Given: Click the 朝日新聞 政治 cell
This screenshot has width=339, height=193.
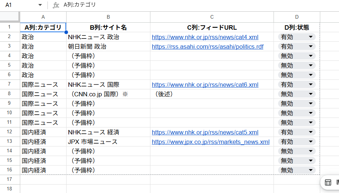Looking at the screenshot, I should tap(108, 47).
